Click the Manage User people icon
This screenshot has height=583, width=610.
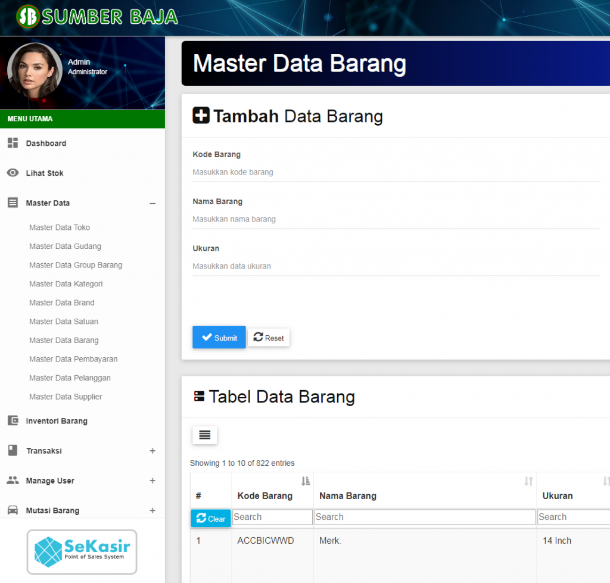point(13,481)
